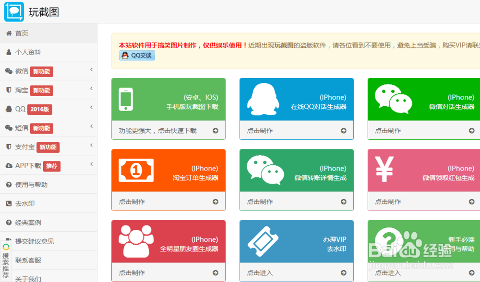Expand the QQ sidebar submenu chevron
The width and height of the screenshot is (480, 282).
point(91,108)
